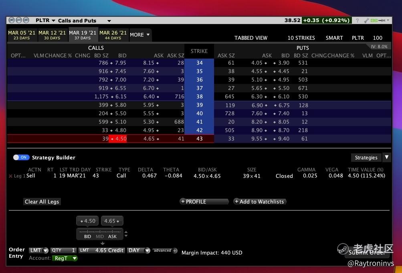Expand the Strategies dropdown arrow

point(387,157)
